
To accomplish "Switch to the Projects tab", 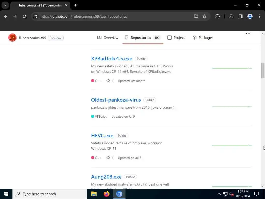I will 177,38.
